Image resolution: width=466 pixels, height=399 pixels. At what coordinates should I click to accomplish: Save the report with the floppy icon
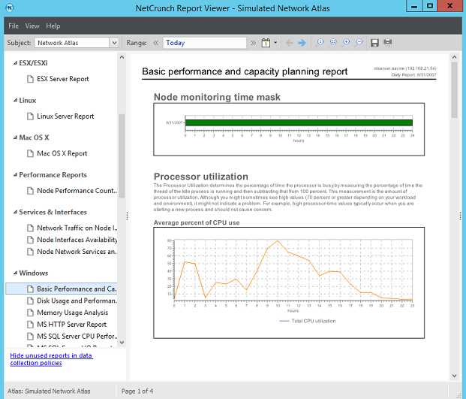[x=374, y=43]
